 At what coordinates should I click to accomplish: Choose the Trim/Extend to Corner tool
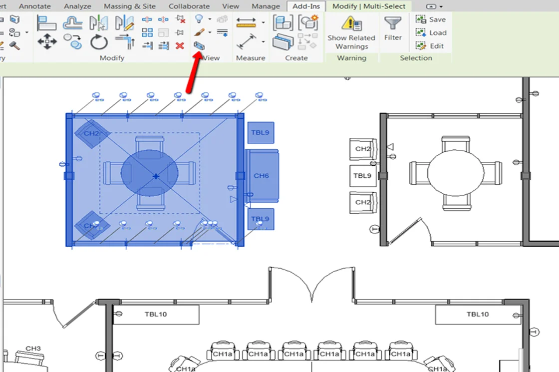click(x=124, y=41)
